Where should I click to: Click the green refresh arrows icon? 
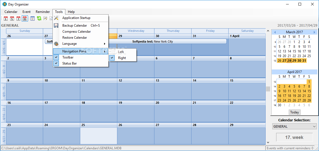click(39, 18)
